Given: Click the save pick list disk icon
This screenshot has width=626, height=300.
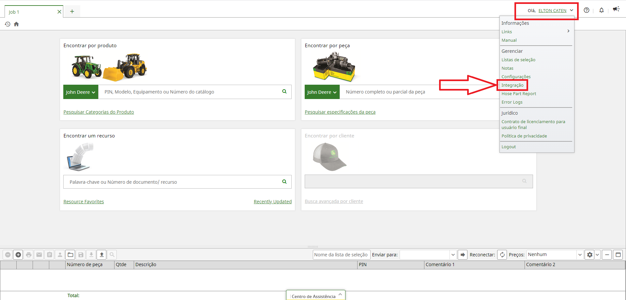Looking at the screenshot, I should [x=81, y=255].
